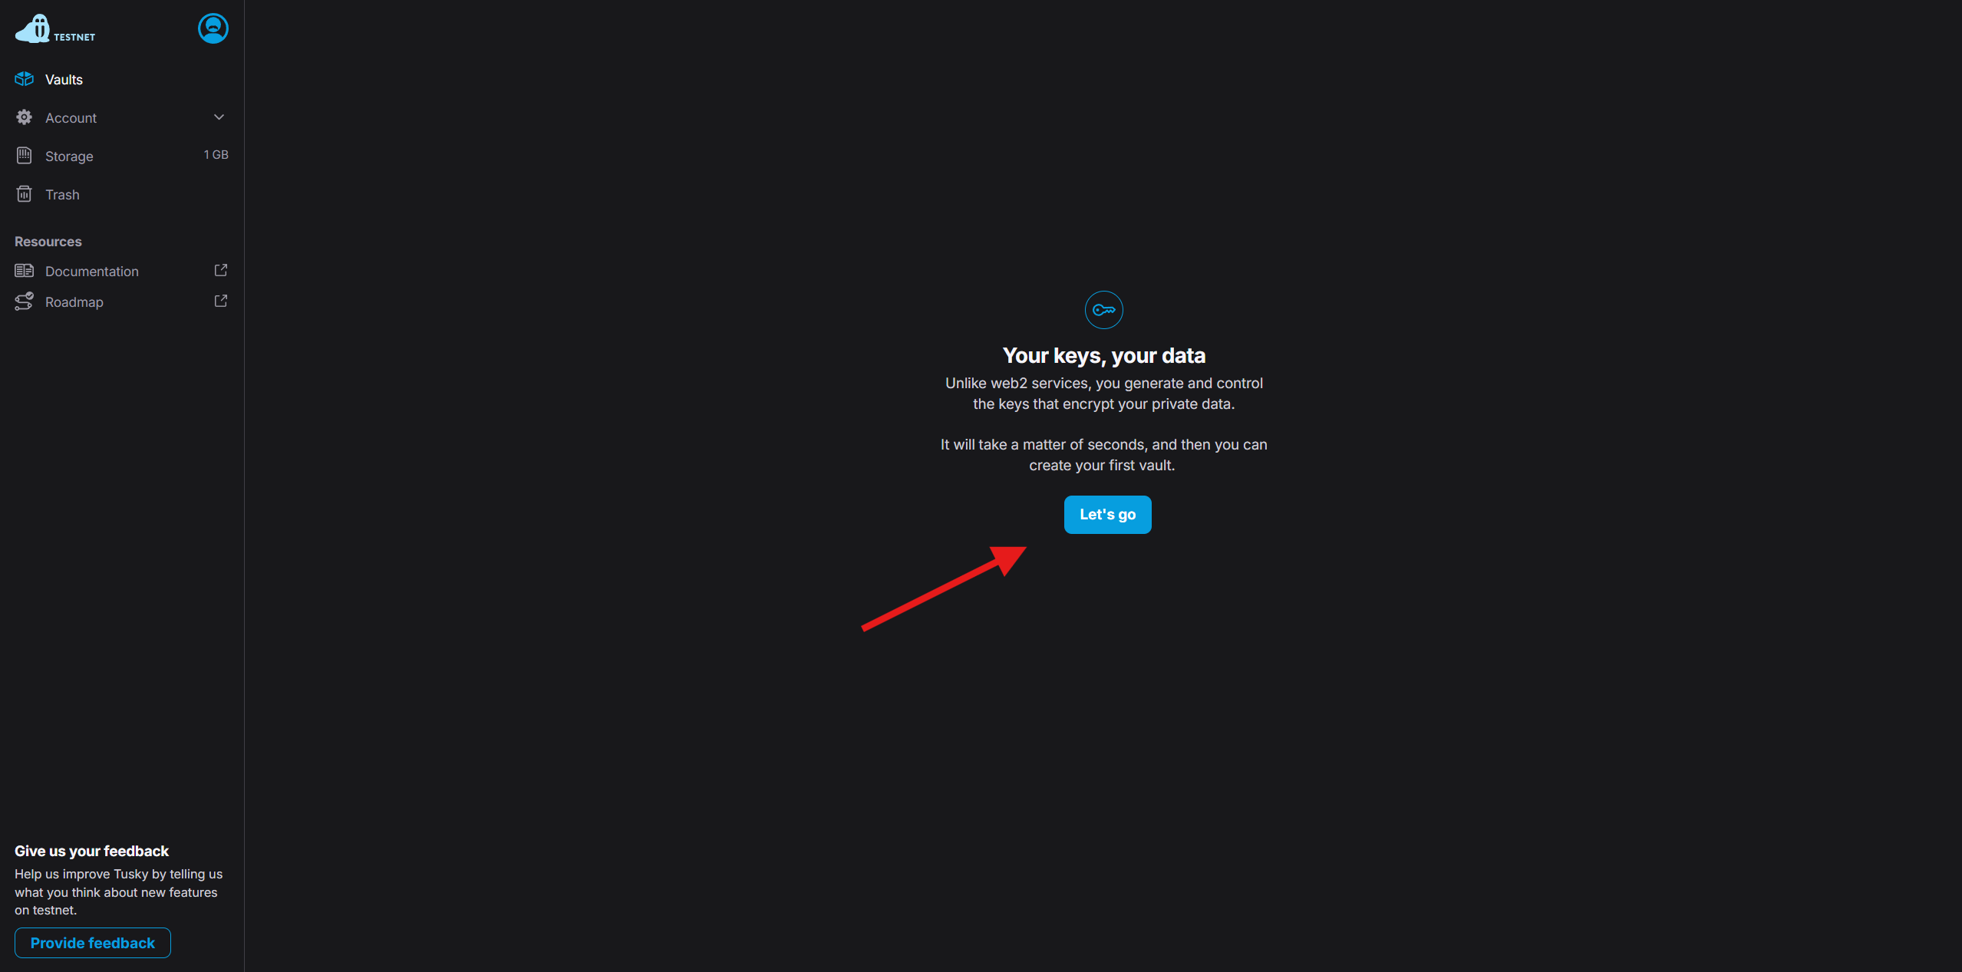Viewport: 1962px width, 972px height.
Task: Open the Vaults menu item
Action: click(122, 80)
